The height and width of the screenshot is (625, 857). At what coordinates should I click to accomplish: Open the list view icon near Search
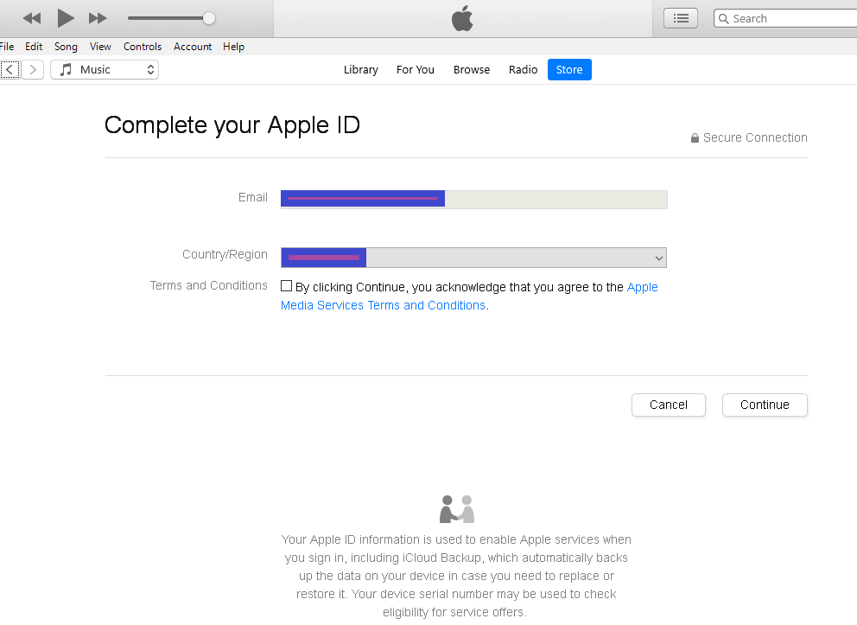tap(681, 19)
